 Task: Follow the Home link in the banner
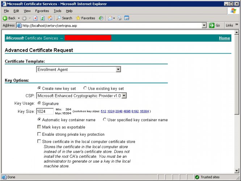tap(224, 38)
